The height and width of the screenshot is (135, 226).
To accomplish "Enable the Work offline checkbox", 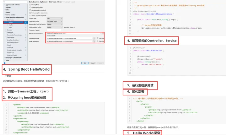I will click(x=30, y=5).
